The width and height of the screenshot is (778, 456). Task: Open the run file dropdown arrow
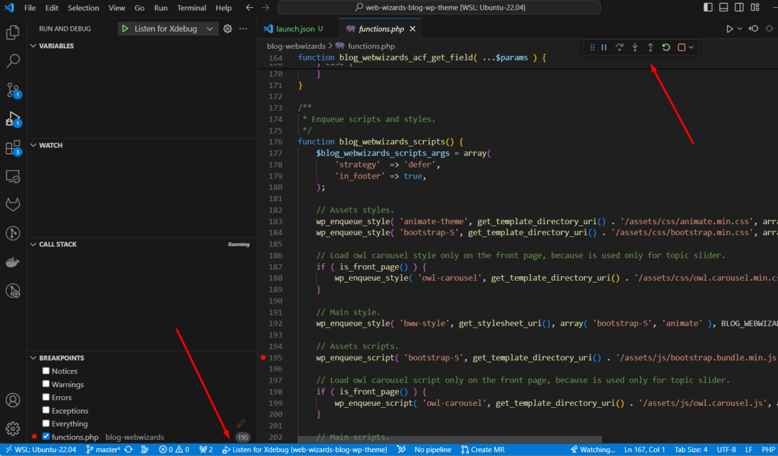coord(740,29)
